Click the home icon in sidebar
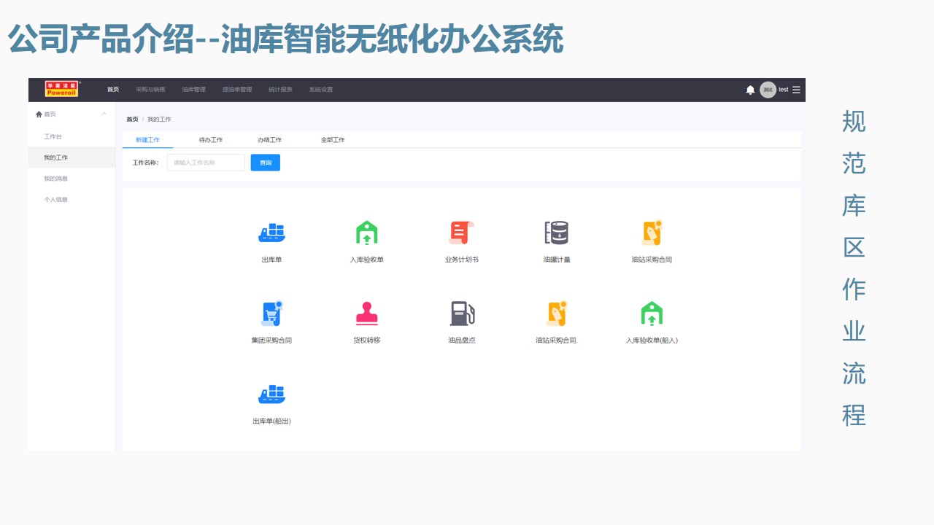 pos(39,114)
